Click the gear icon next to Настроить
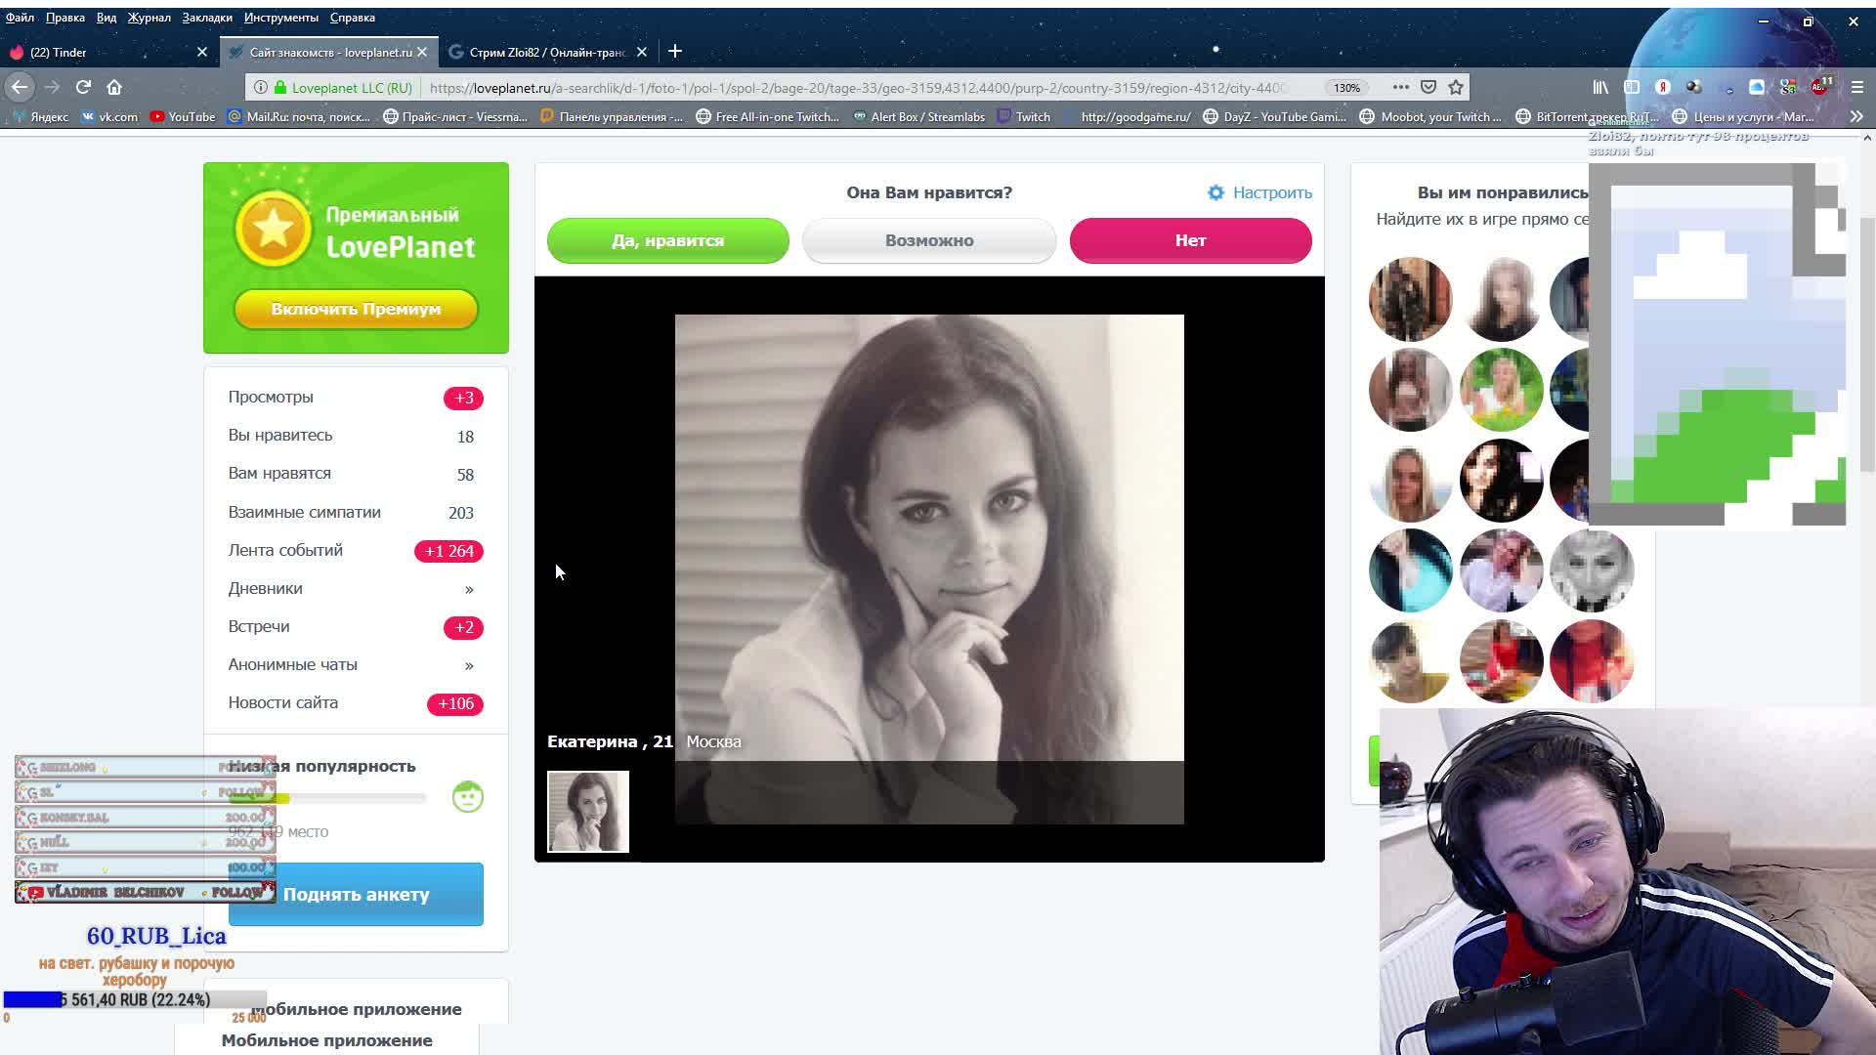The height and width of the screenshot is (1055, 1876). pos(1215,192)
